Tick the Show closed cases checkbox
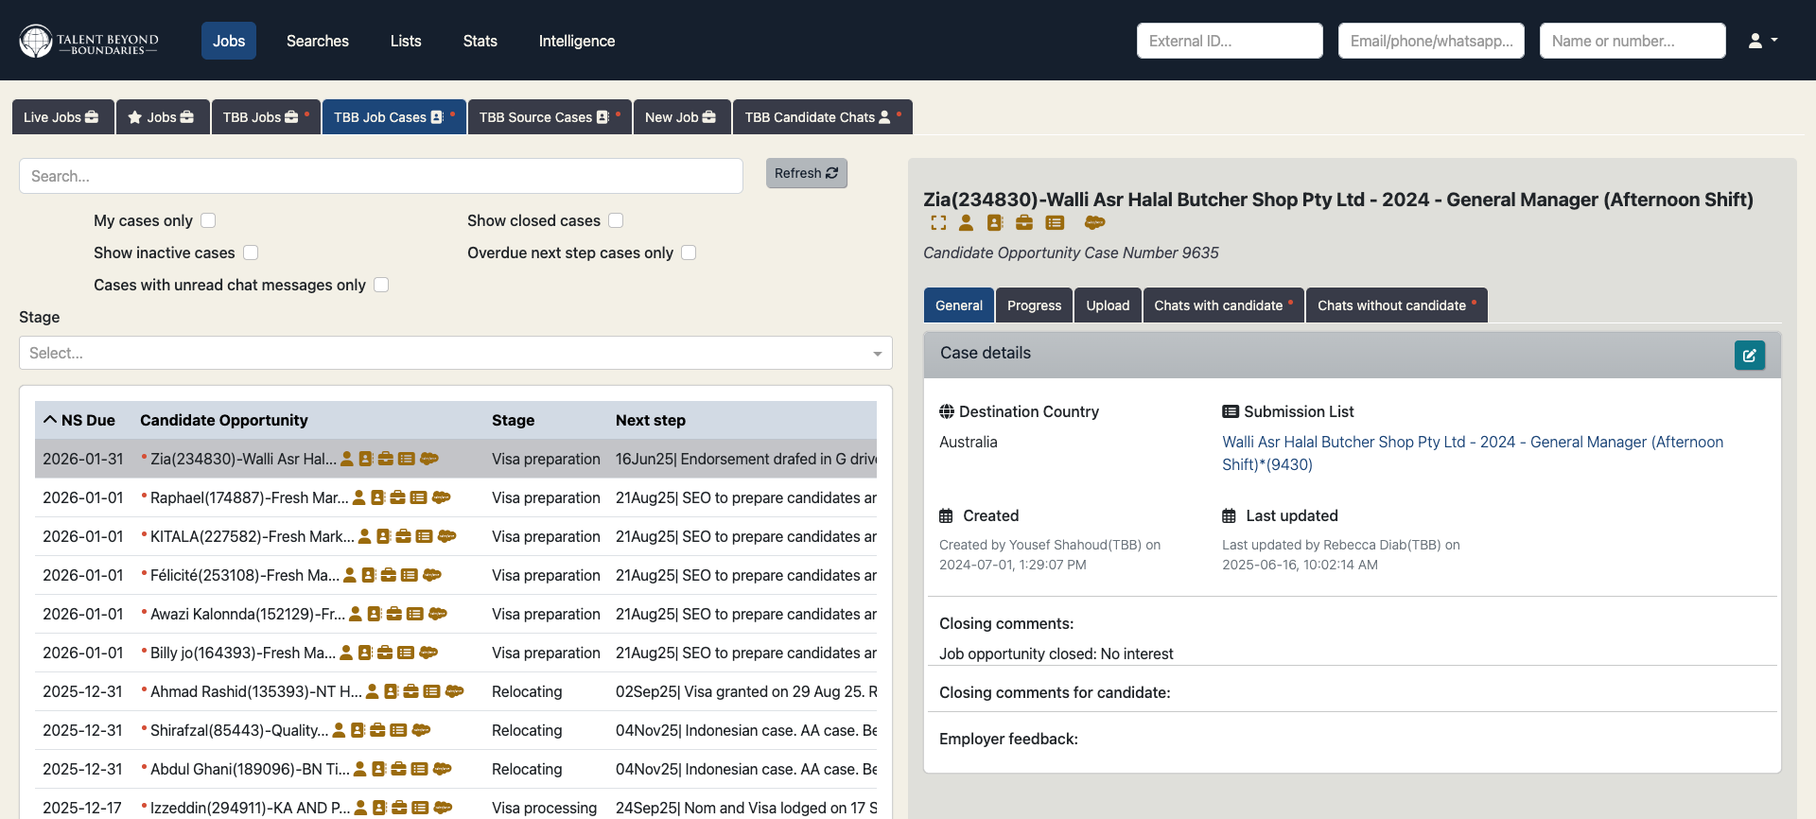Image resolution: width=1816 pixels, height=819 pixels. click(x=616, y=220)
